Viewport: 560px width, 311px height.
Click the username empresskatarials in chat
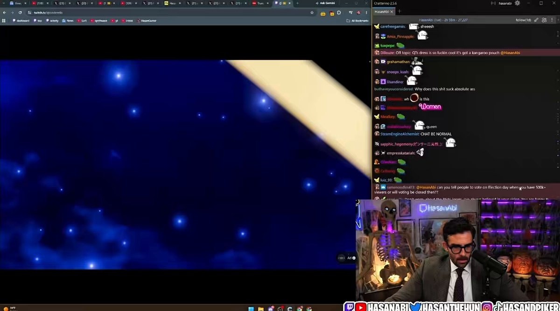click(401, 153)
